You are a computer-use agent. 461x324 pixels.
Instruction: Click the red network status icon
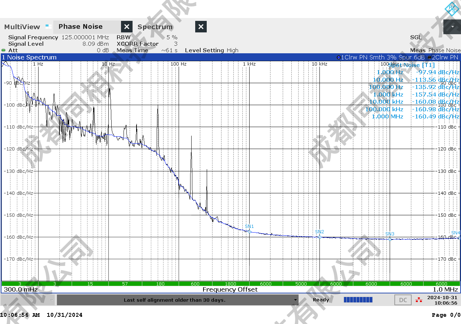tap(419, 300)
